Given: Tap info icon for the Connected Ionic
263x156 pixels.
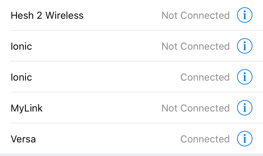Looking at the screenshot, I should click(x=245, y=77).
